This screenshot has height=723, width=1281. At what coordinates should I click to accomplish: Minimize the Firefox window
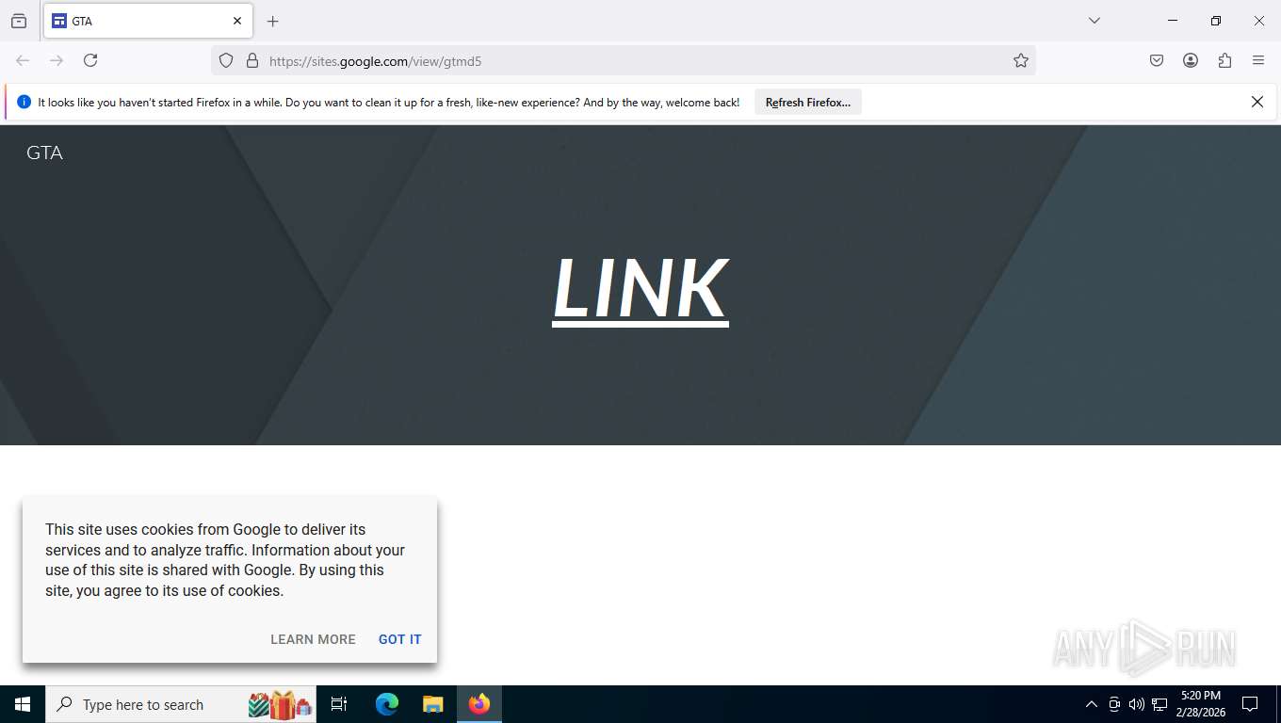click(1173, 21)
